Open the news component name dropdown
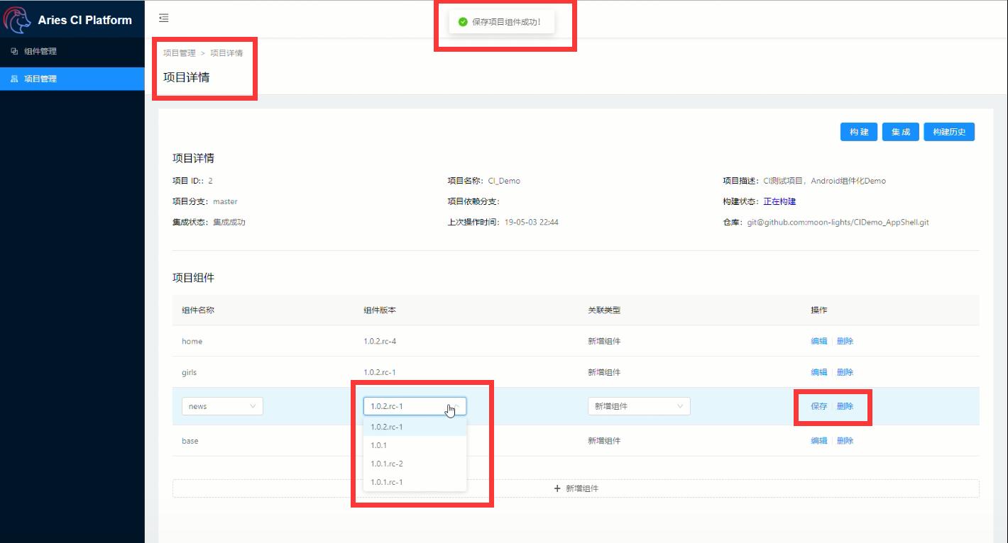 tap(222, 406)
